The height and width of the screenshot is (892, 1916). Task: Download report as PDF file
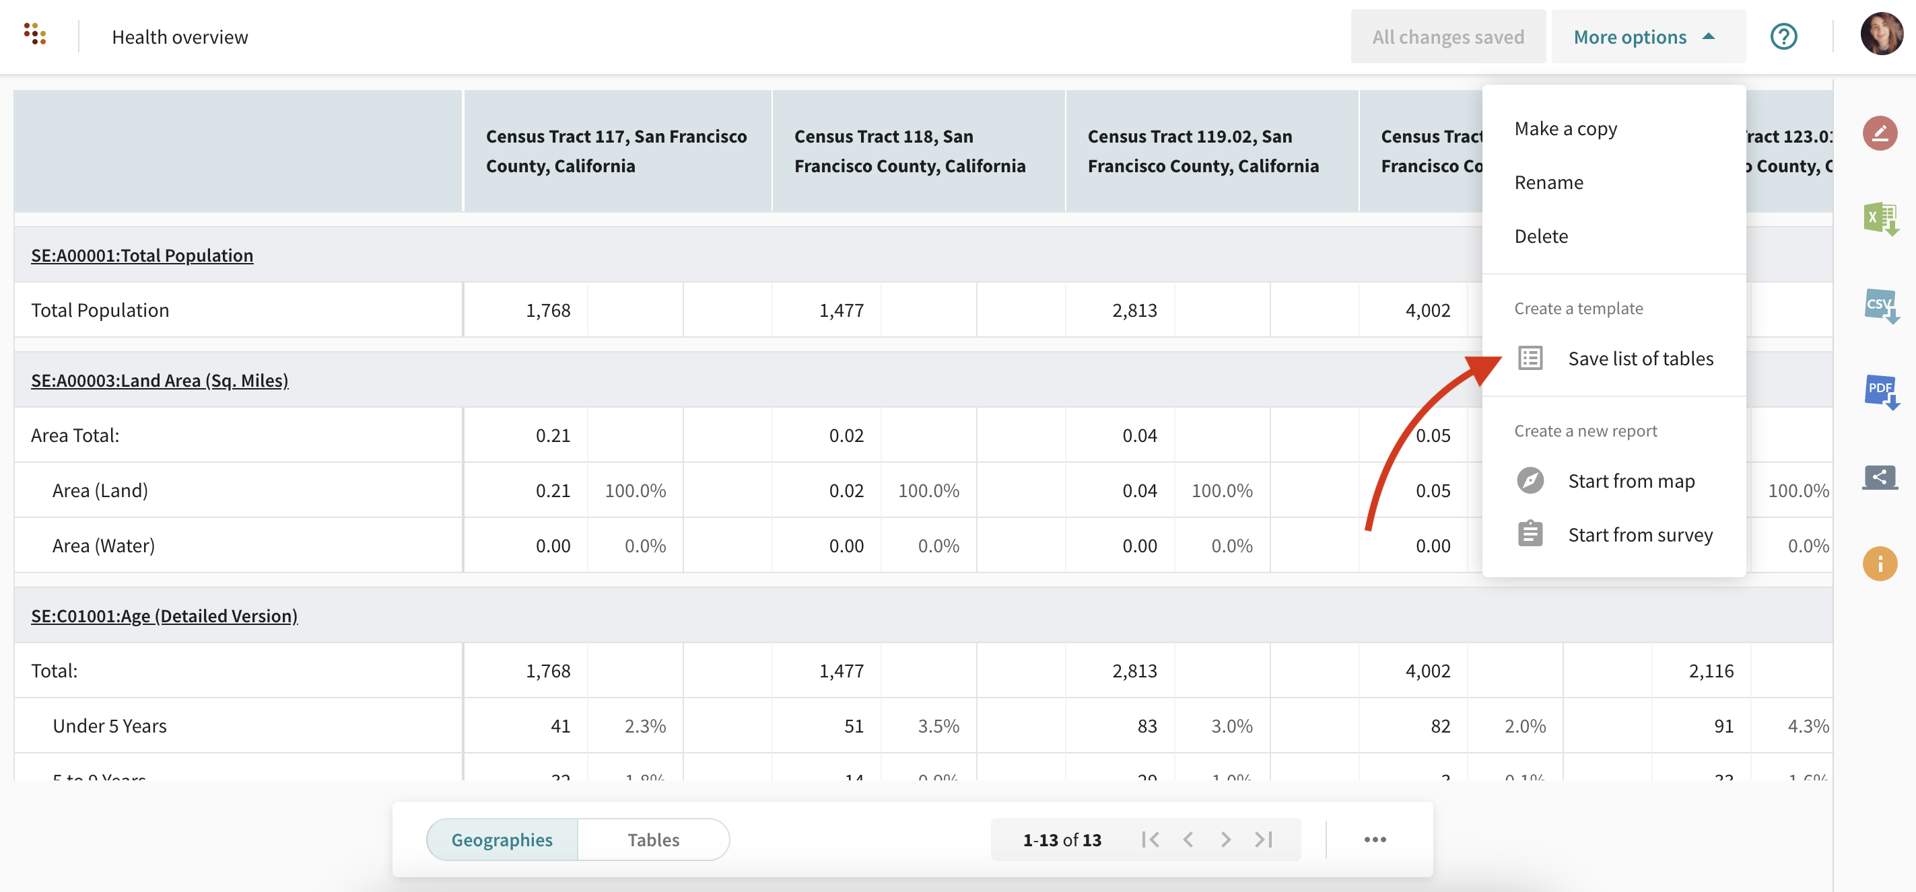(1880, 391)
